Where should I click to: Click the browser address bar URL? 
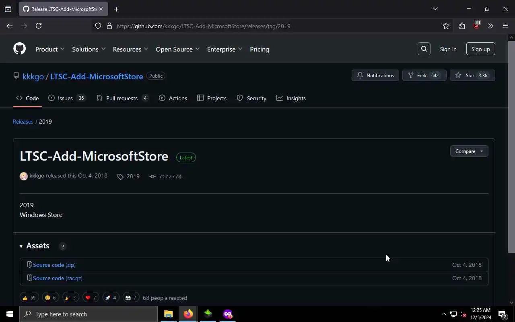204,26
